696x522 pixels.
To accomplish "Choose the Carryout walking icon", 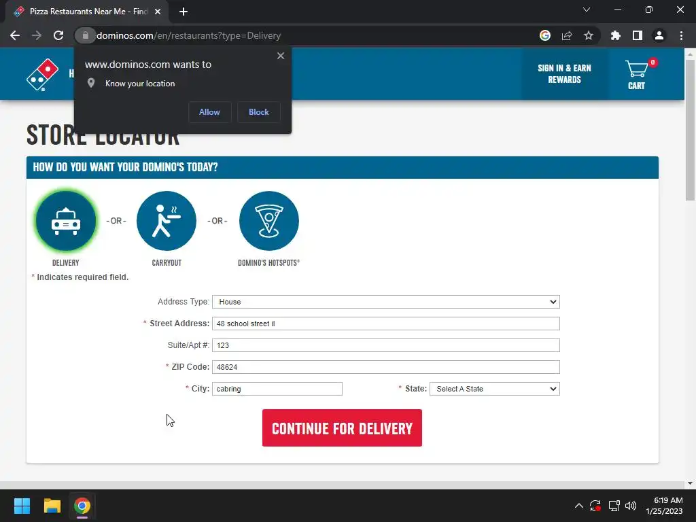I will 167,221.
